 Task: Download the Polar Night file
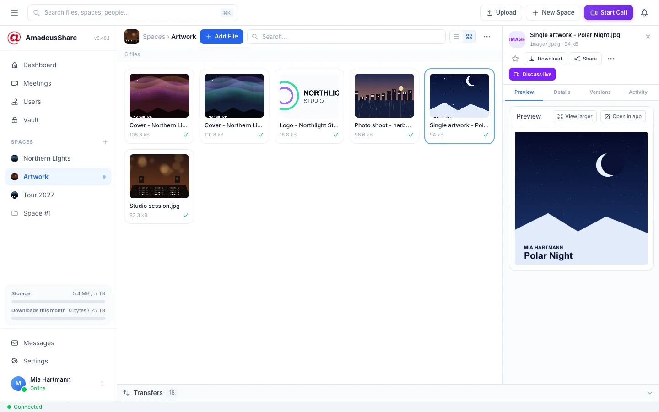545,59
